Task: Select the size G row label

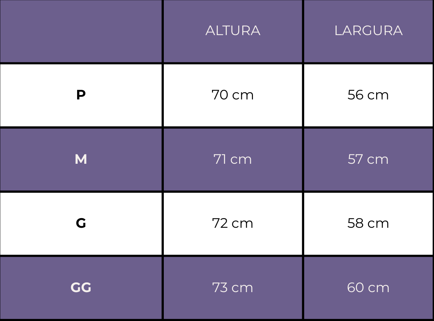Action: pyautogui.click(x=81, y=223)
